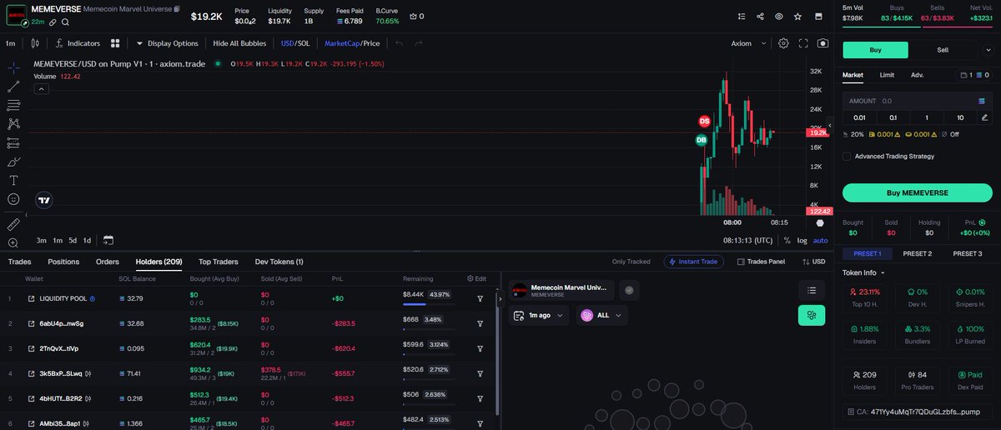Open the chart layout grid selector
Viewport: 1001px width, 430px height.
[x=114, y=43]
